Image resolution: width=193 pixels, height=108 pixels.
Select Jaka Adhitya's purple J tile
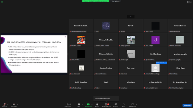coord(156,40)
